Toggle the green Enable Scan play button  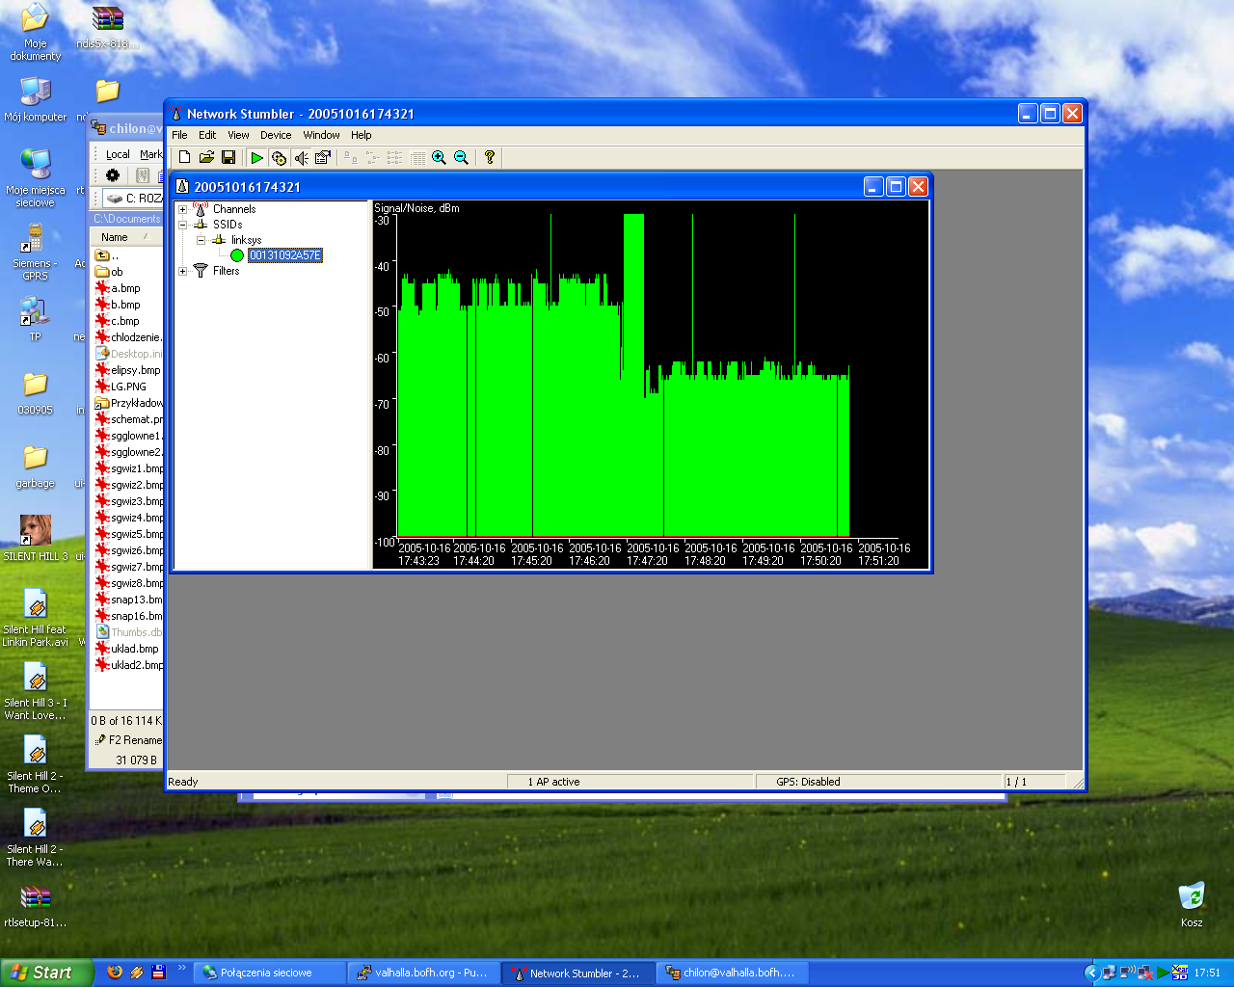tap(256, 158)
